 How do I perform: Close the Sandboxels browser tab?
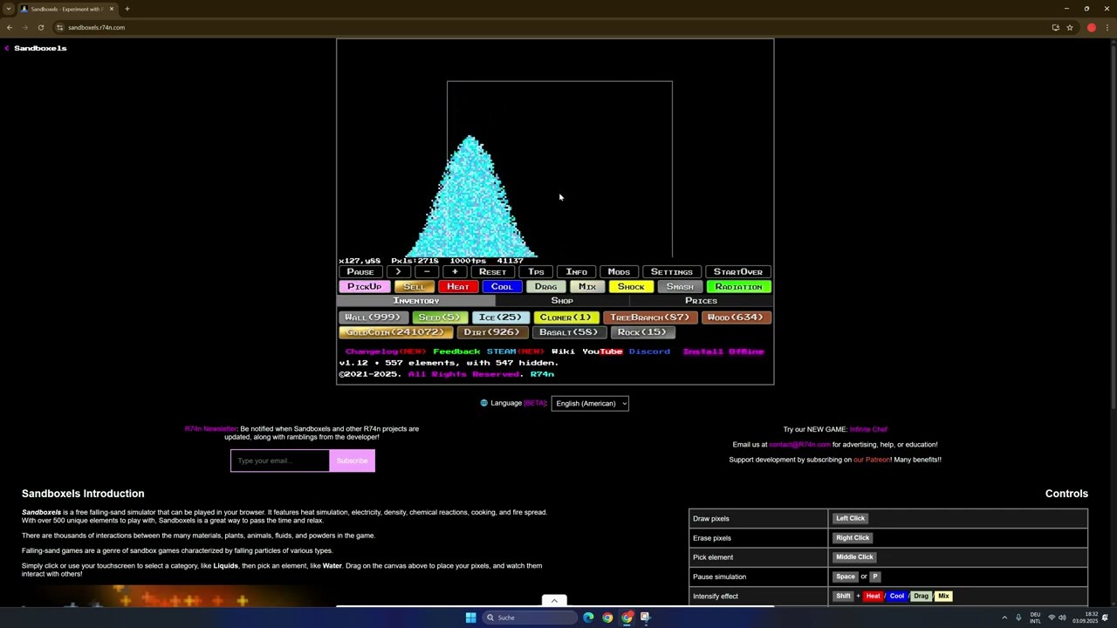click(112, 9)
